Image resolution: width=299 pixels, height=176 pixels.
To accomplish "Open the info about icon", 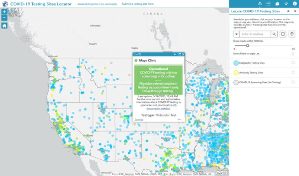I will click(295, 4).
